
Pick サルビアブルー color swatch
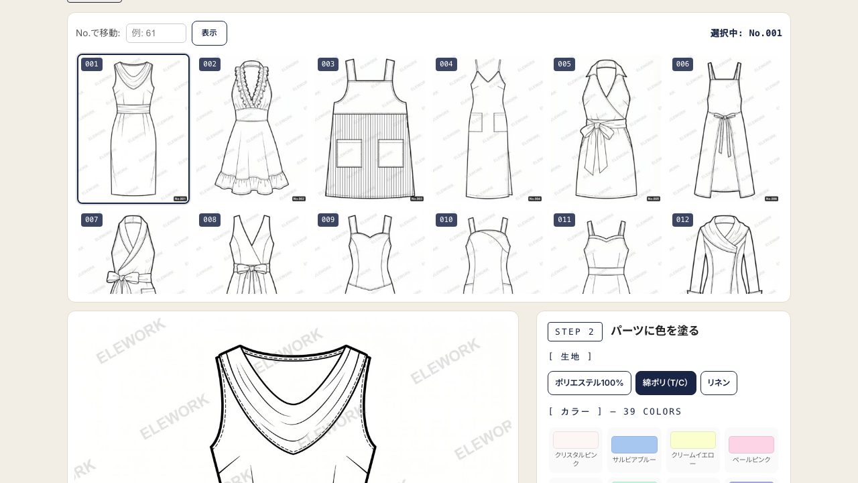click(634, 449)
